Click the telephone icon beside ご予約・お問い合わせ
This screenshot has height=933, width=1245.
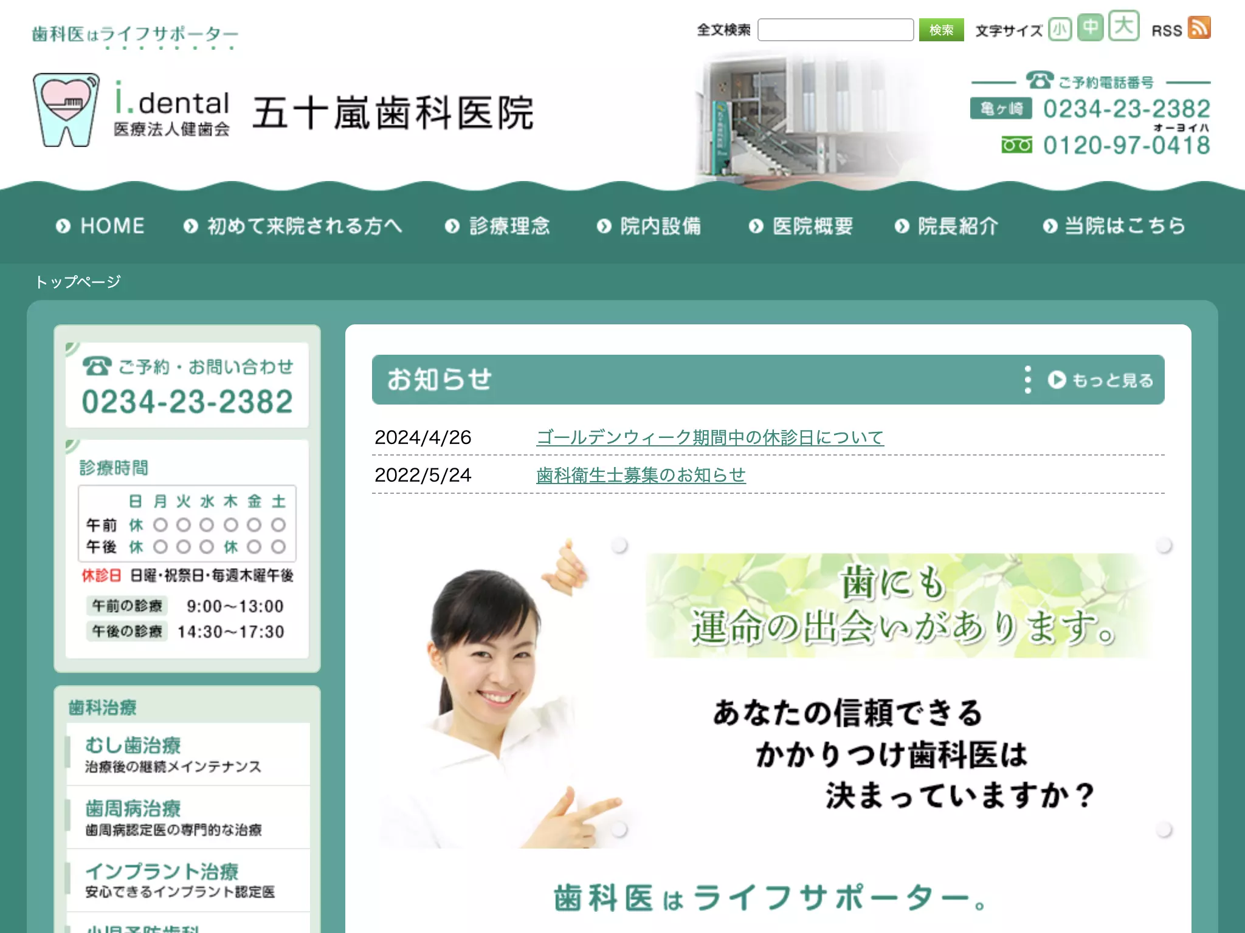click(x=97, y=366)
